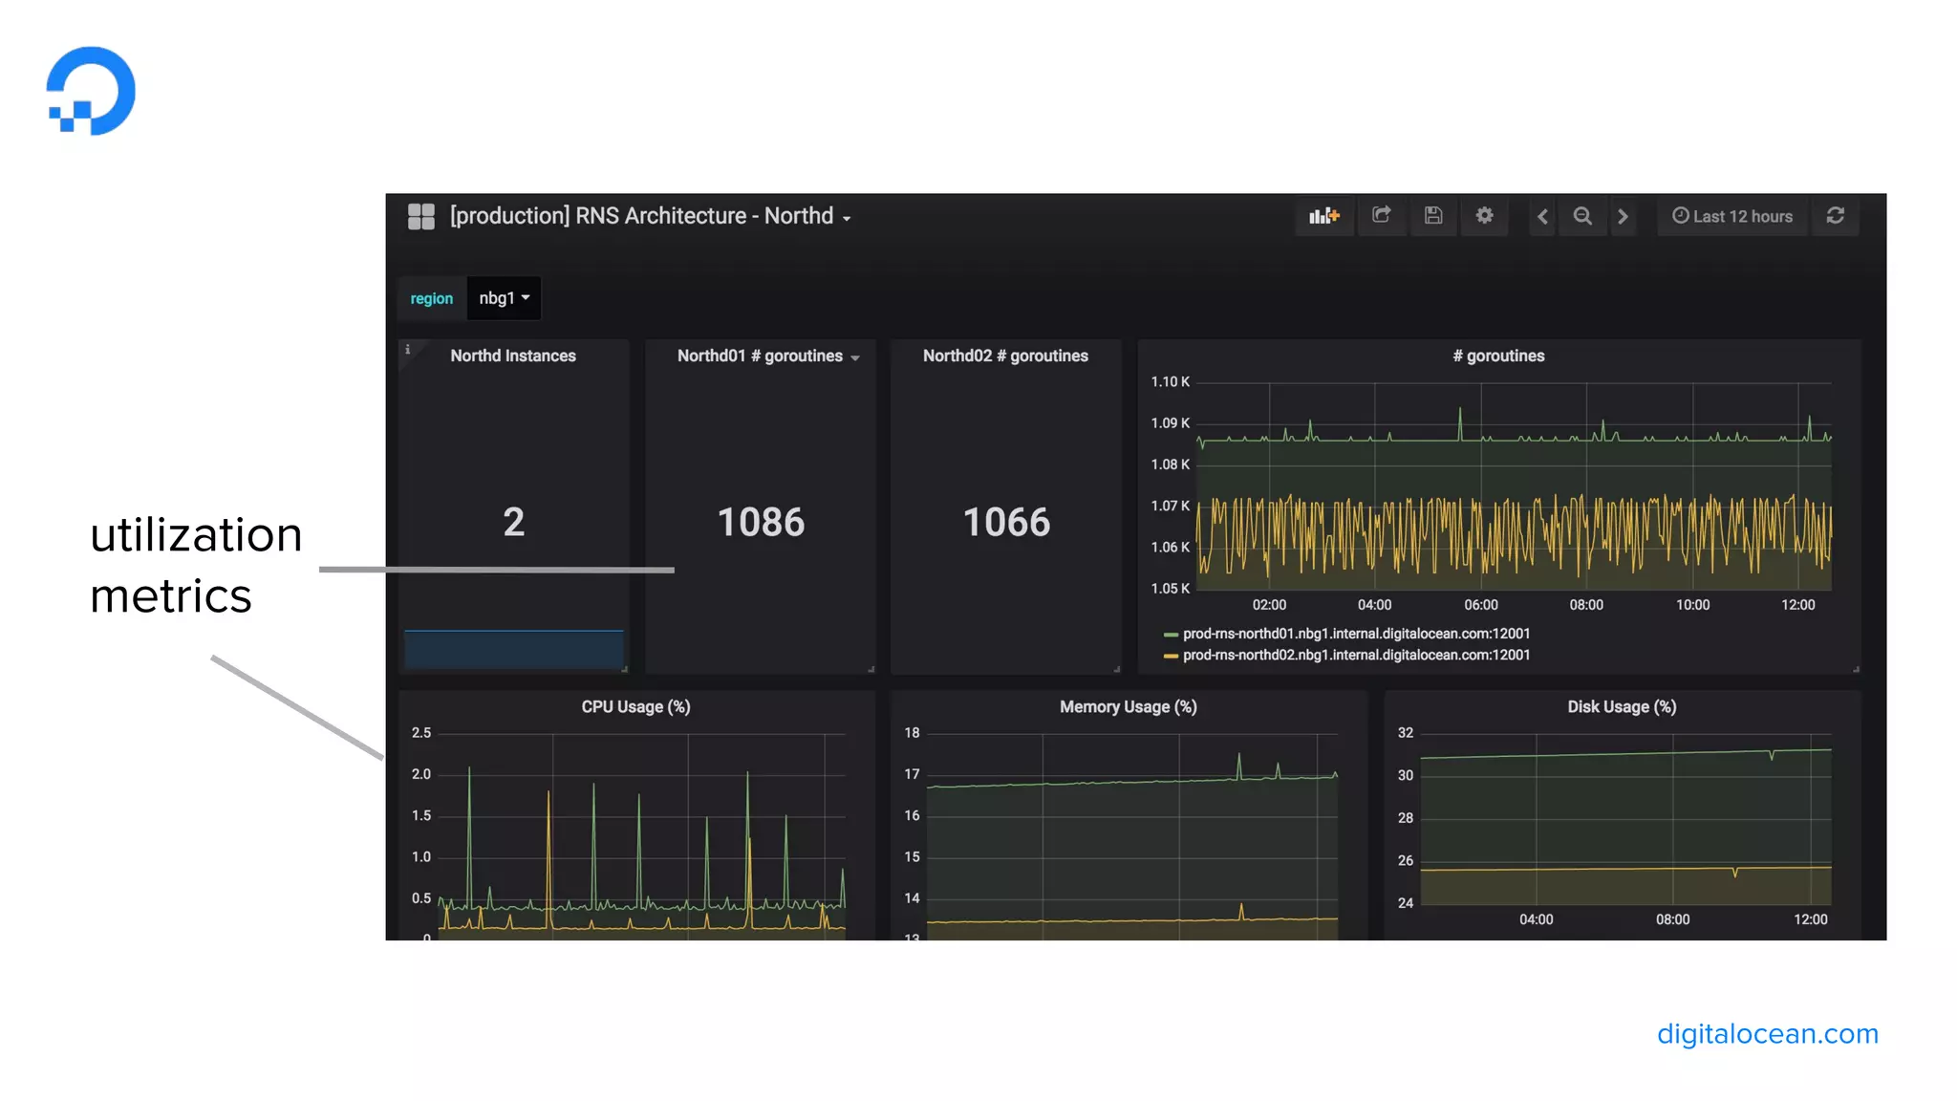The height and width of the screenshot is (1101, 1957).
Task: Open the Northd Instances info icon
Action: [x=408, y=350]
